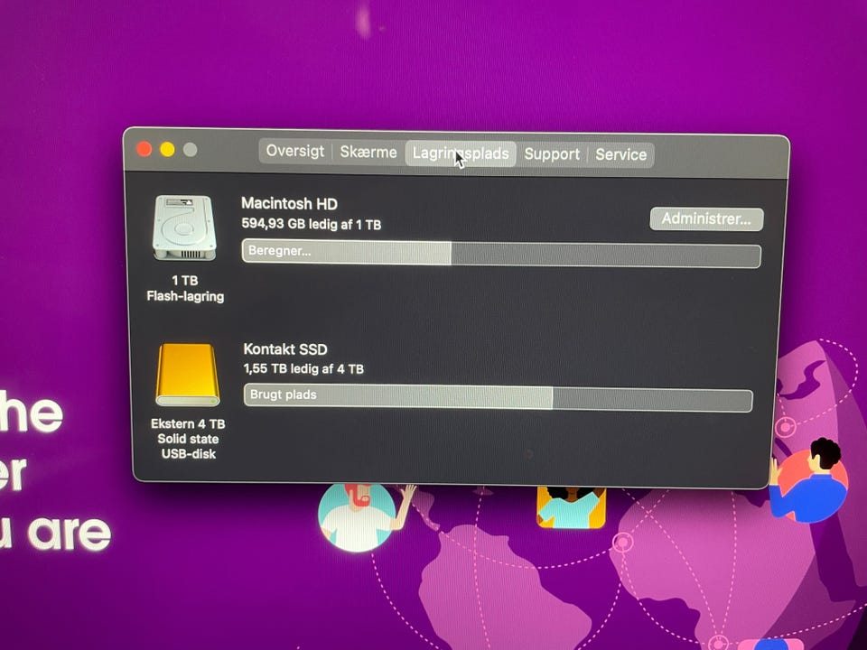
Task: Click the text 594,93 GB ledig af 1 TB
Action: (312, 225)
